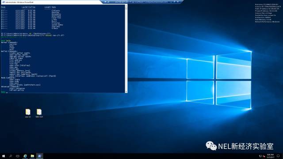This screenshot has height=159, width=283.
Task: Click the pin icon on remote desktop bar
Action: (x=106, y=2)
